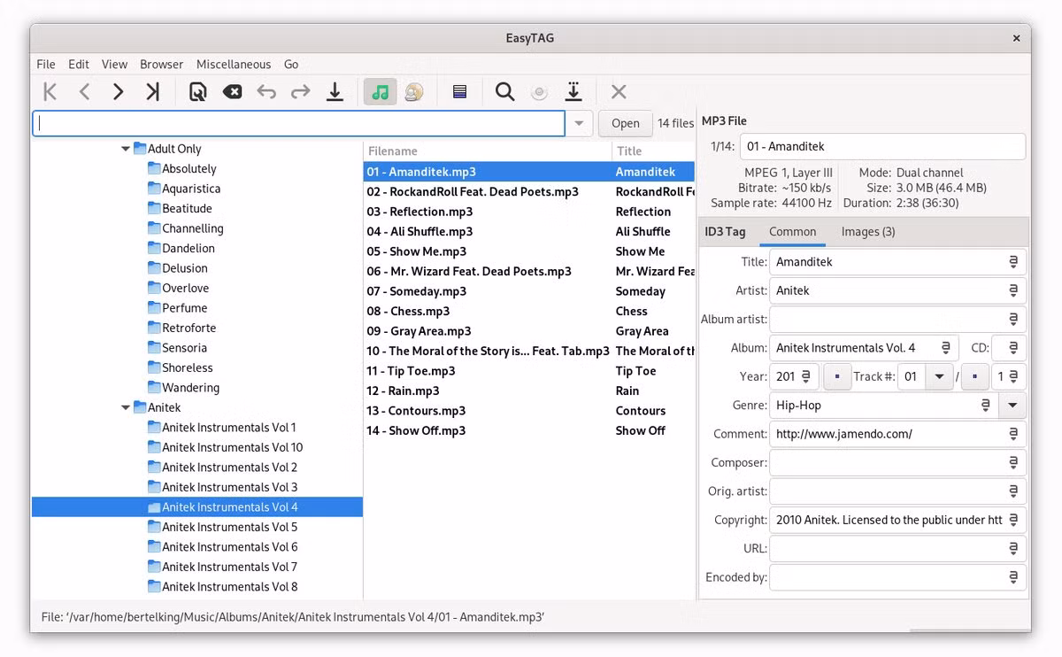Select the Common tab
This screenshot has width=1062, height=657.
[793, 232]
